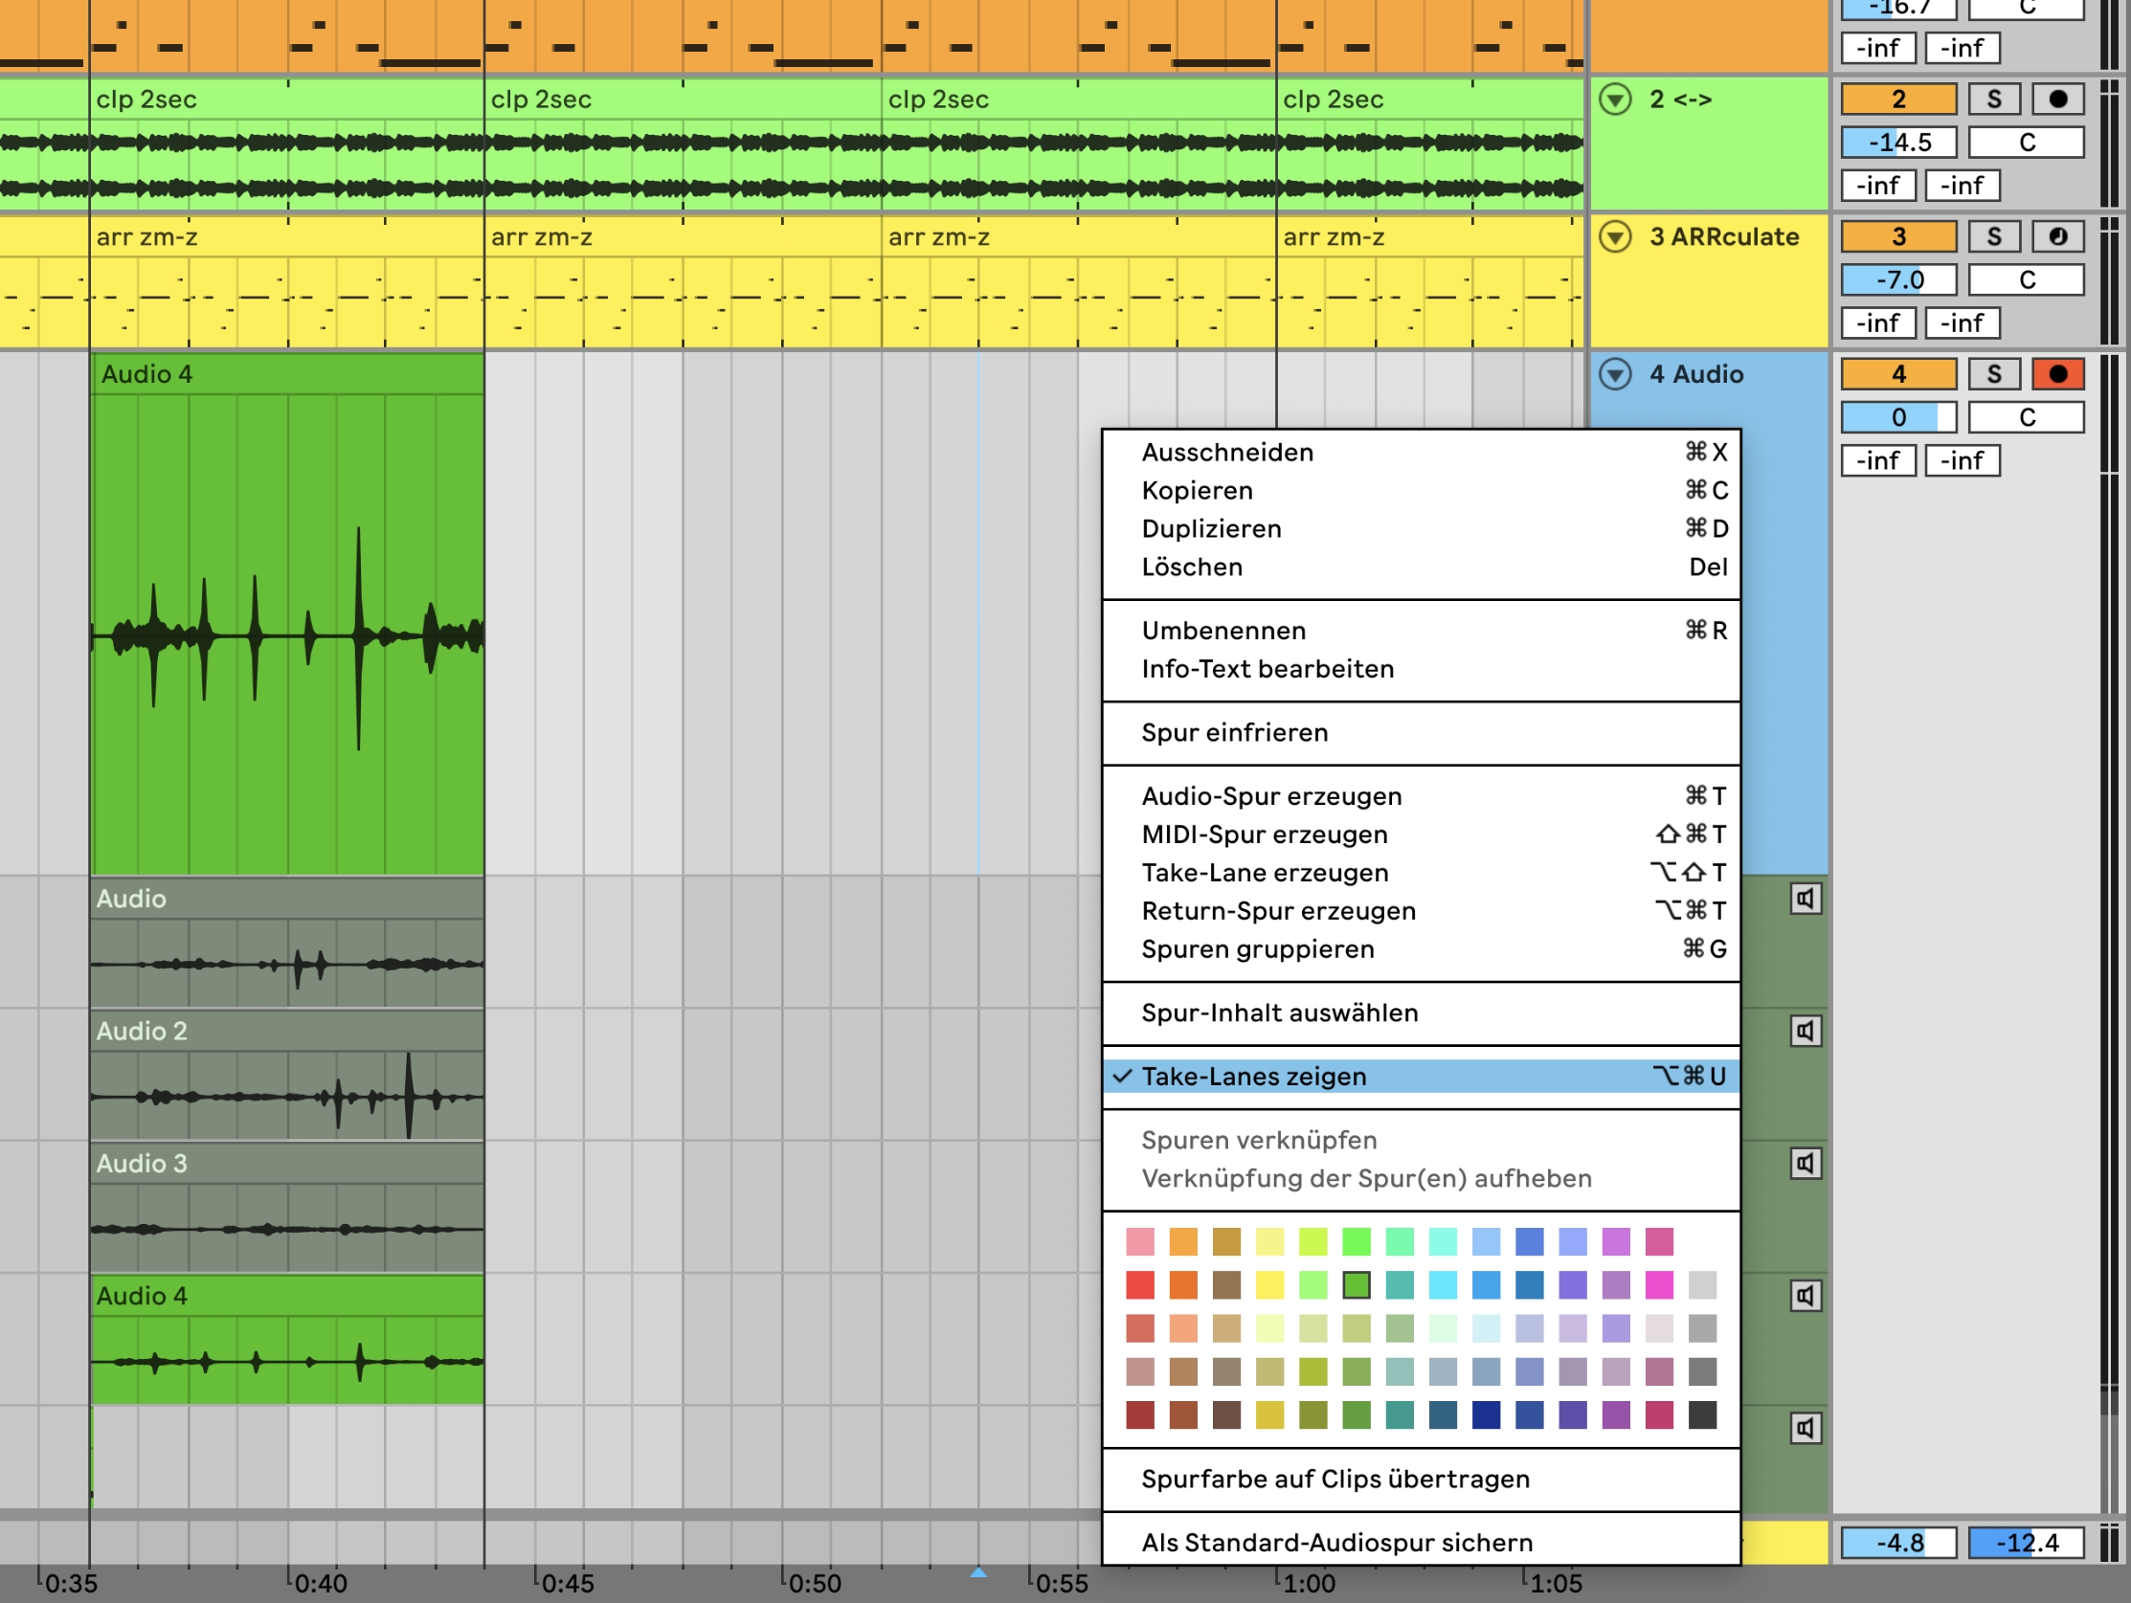Choose Spur einfrieren from context menu
2131x1603 pixels.
click(1234, 732)
